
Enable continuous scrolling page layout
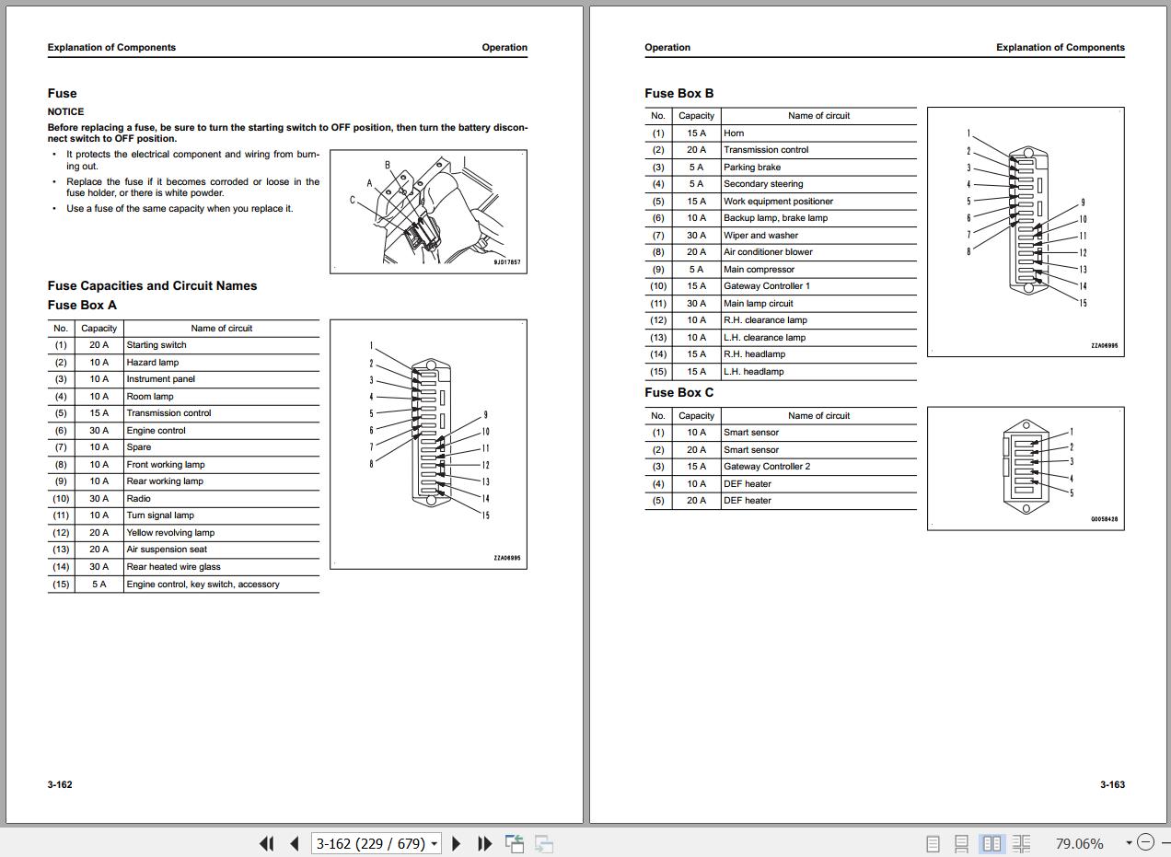pyautogui.click(x=961, y=843)
